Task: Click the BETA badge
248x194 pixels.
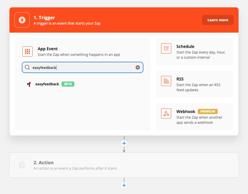Action: pos(68,84)
